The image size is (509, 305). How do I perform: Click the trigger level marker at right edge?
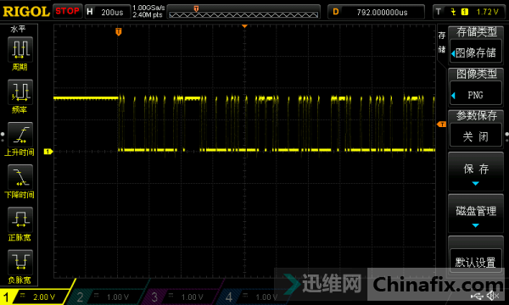coord(441,125)
